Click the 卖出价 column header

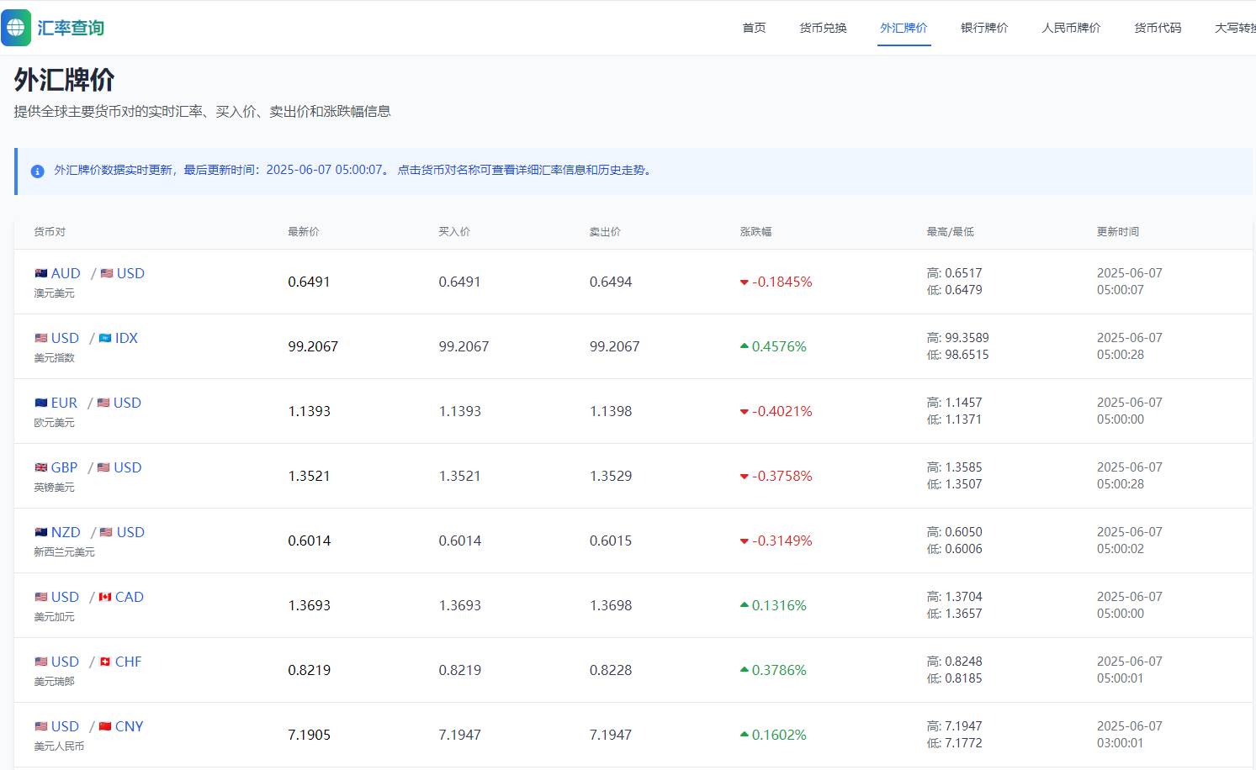click(x=605, y=232)
